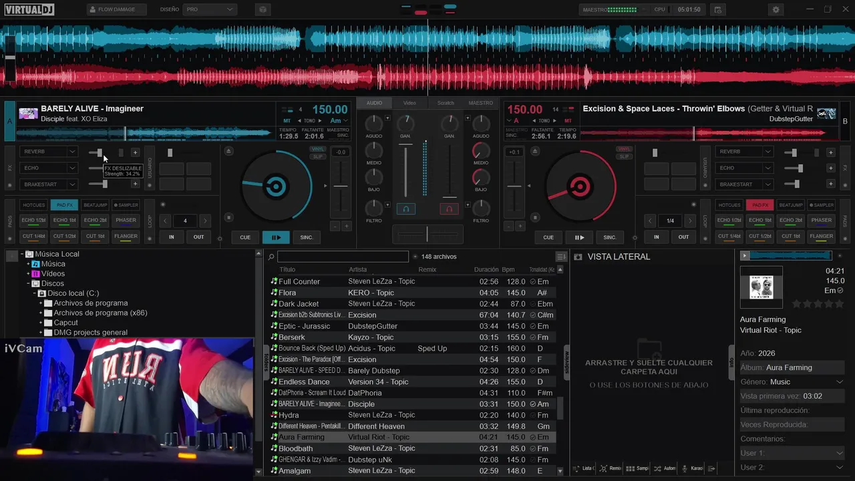
Task: Open Automix shuffle icon in sideview
Action: pos(657,468)
